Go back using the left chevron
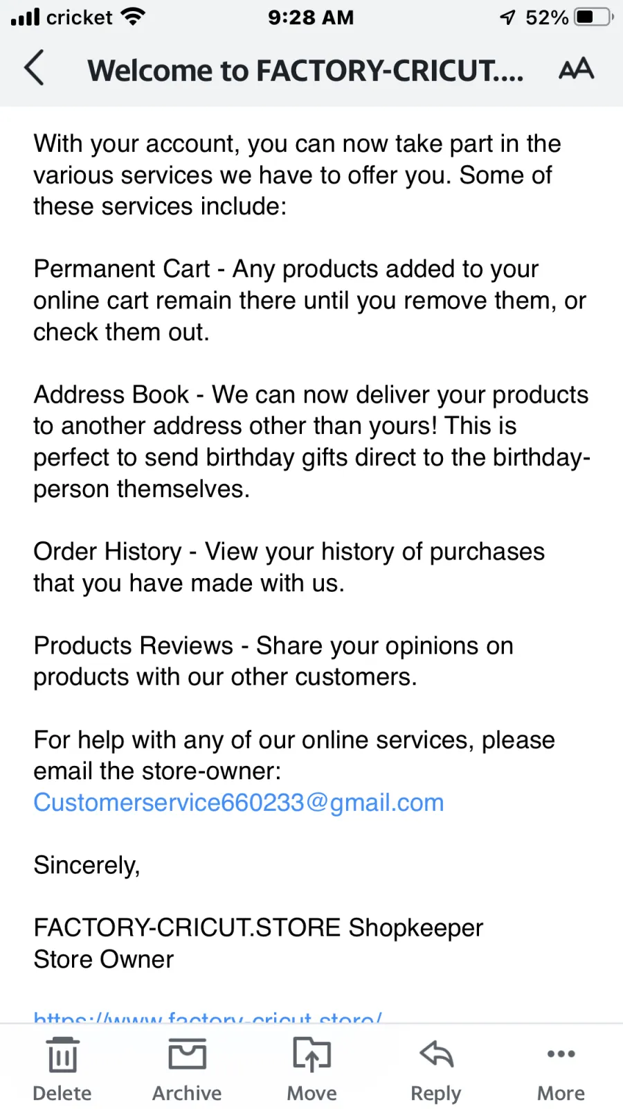Screen dimensions: 623x1109 [34, 68]
